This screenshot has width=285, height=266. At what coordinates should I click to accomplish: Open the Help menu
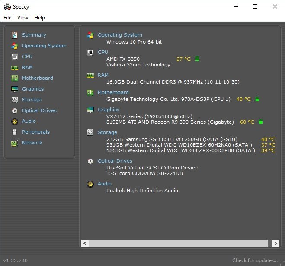click(39, 18)
